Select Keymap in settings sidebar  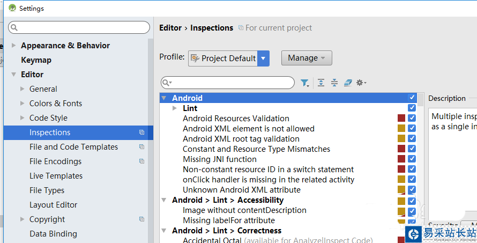36,60
